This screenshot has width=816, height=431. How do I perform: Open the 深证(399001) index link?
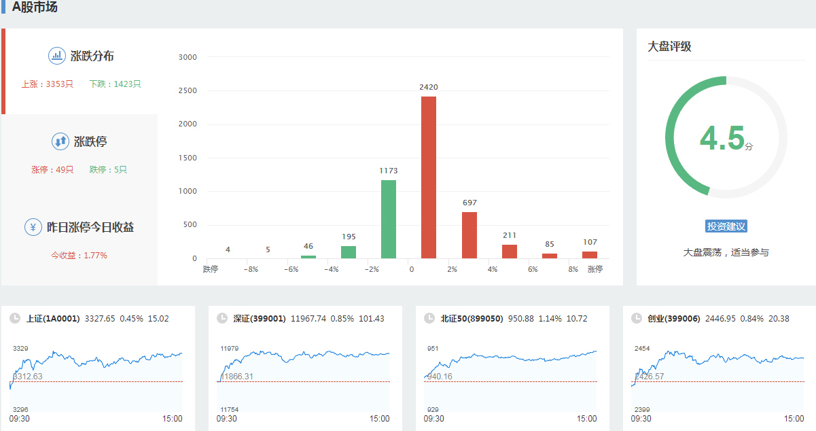pyautogui.click(x=260, y=318)
